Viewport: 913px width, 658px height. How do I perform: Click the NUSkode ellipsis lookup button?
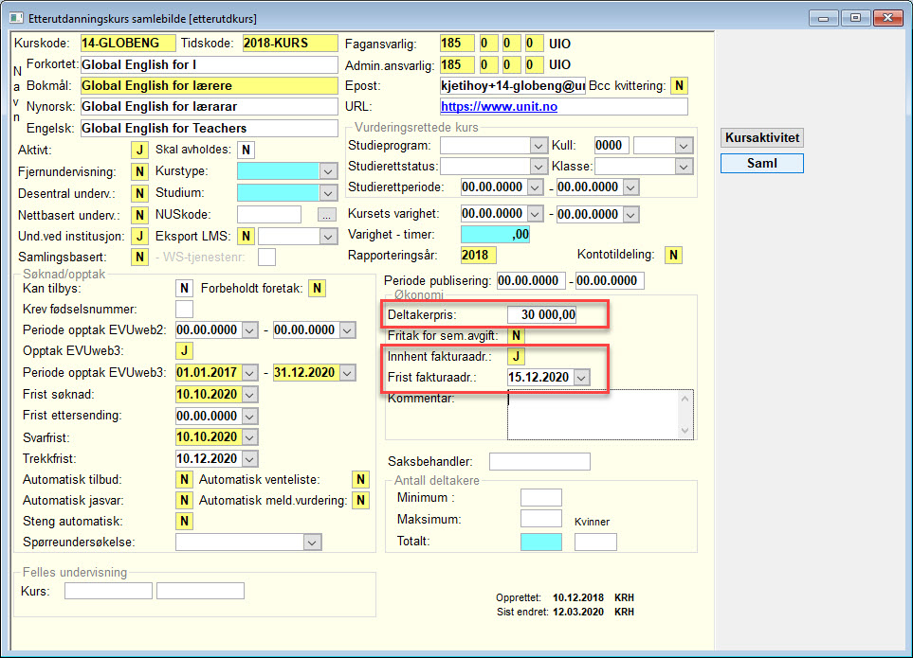(327, 215)
